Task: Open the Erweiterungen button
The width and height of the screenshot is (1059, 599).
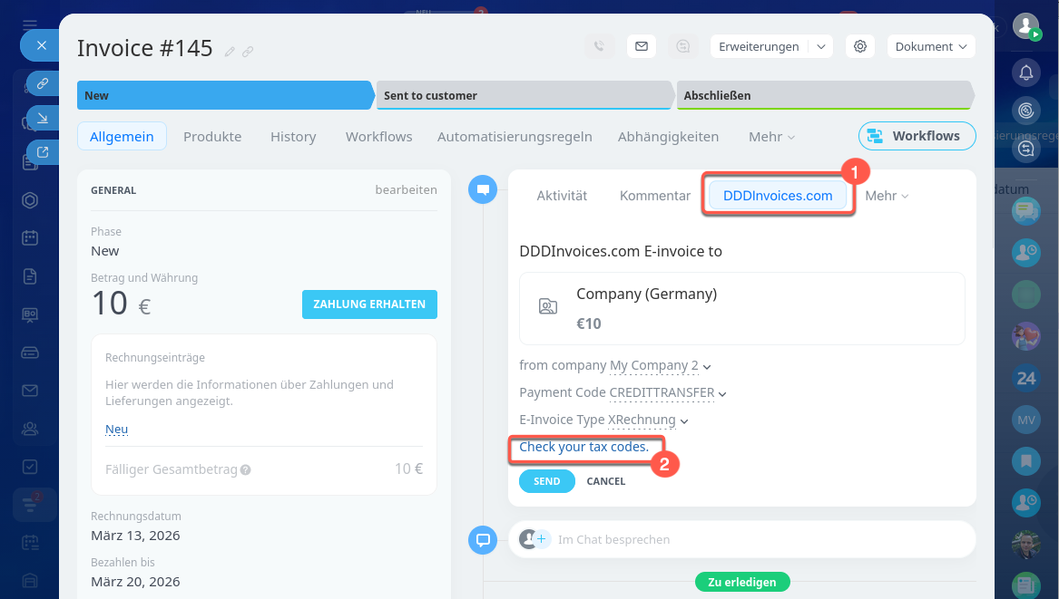Action: point(759,46)
